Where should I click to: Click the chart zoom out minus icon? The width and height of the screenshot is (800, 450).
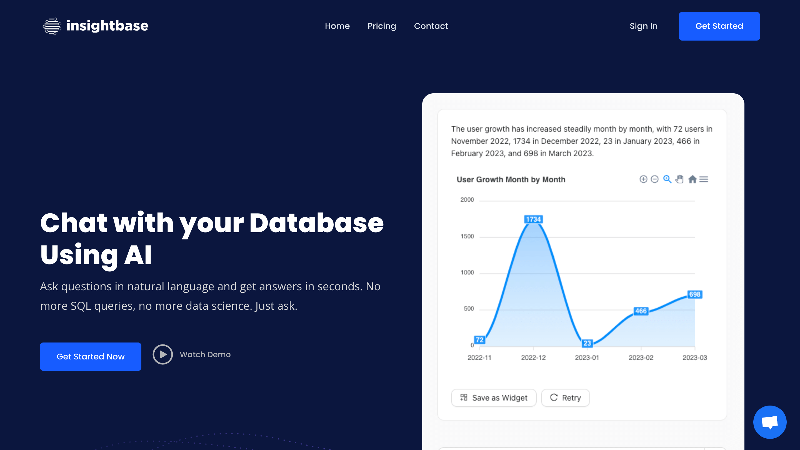point(654,179)
